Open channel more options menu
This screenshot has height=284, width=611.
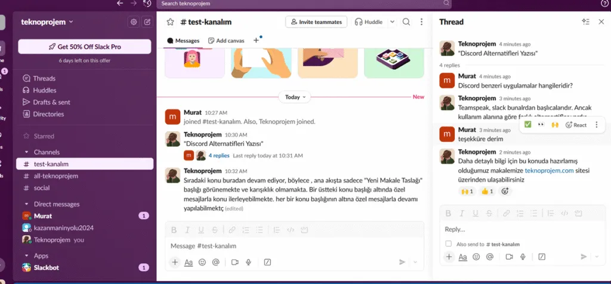pos(421,22)
